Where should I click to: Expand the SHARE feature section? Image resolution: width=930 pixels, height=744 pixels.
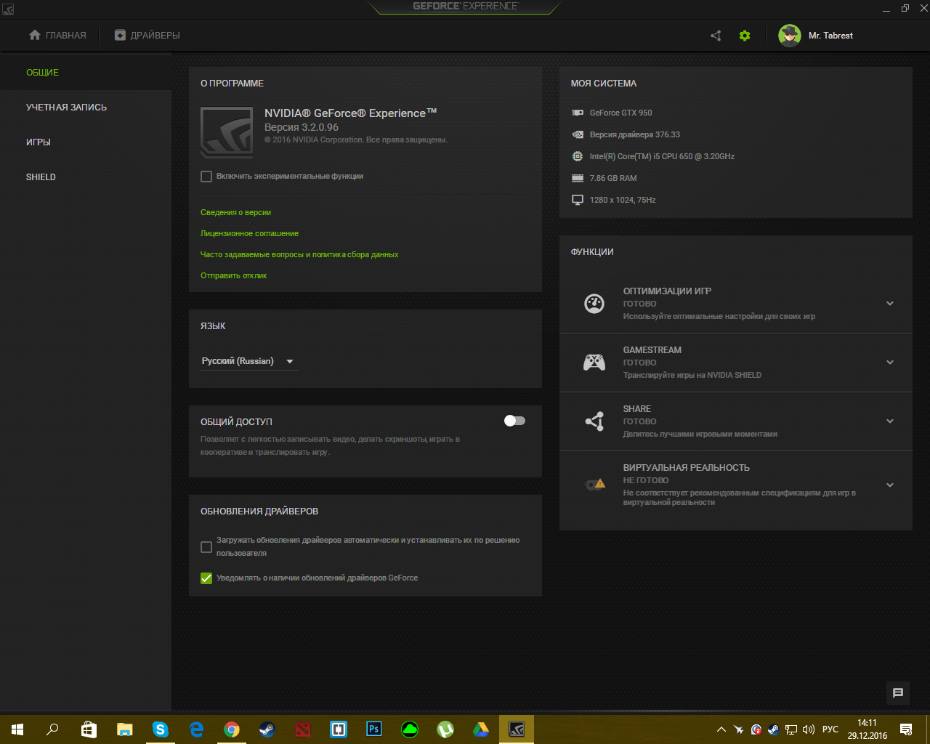[890, 421]
